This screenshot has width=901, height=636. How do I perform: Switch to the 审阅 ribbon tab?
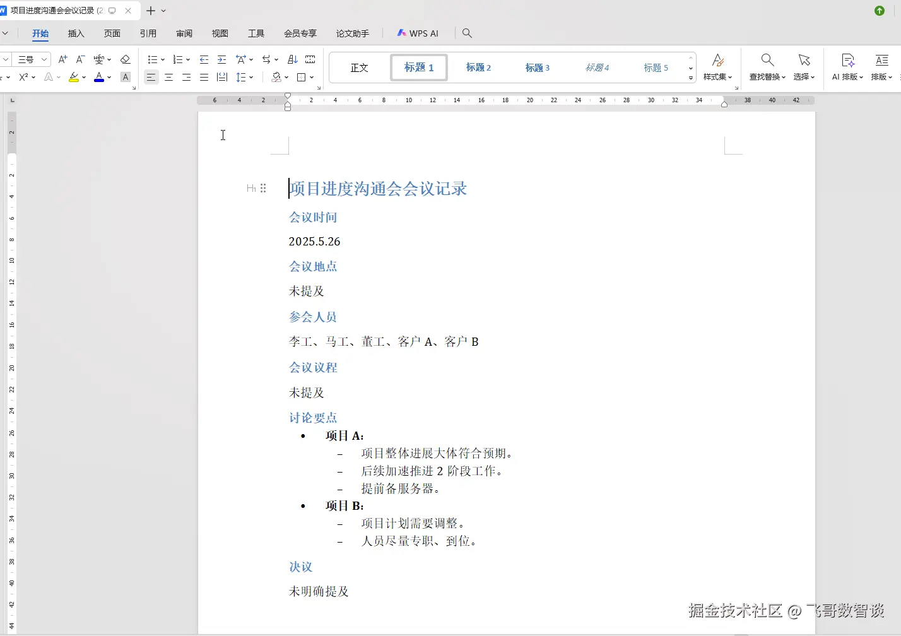pos(184,33)
